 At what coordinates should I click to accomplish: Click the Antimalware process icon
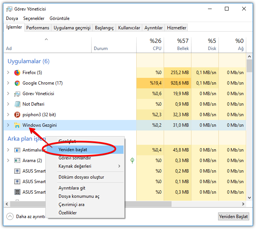(x=17, y=150)
